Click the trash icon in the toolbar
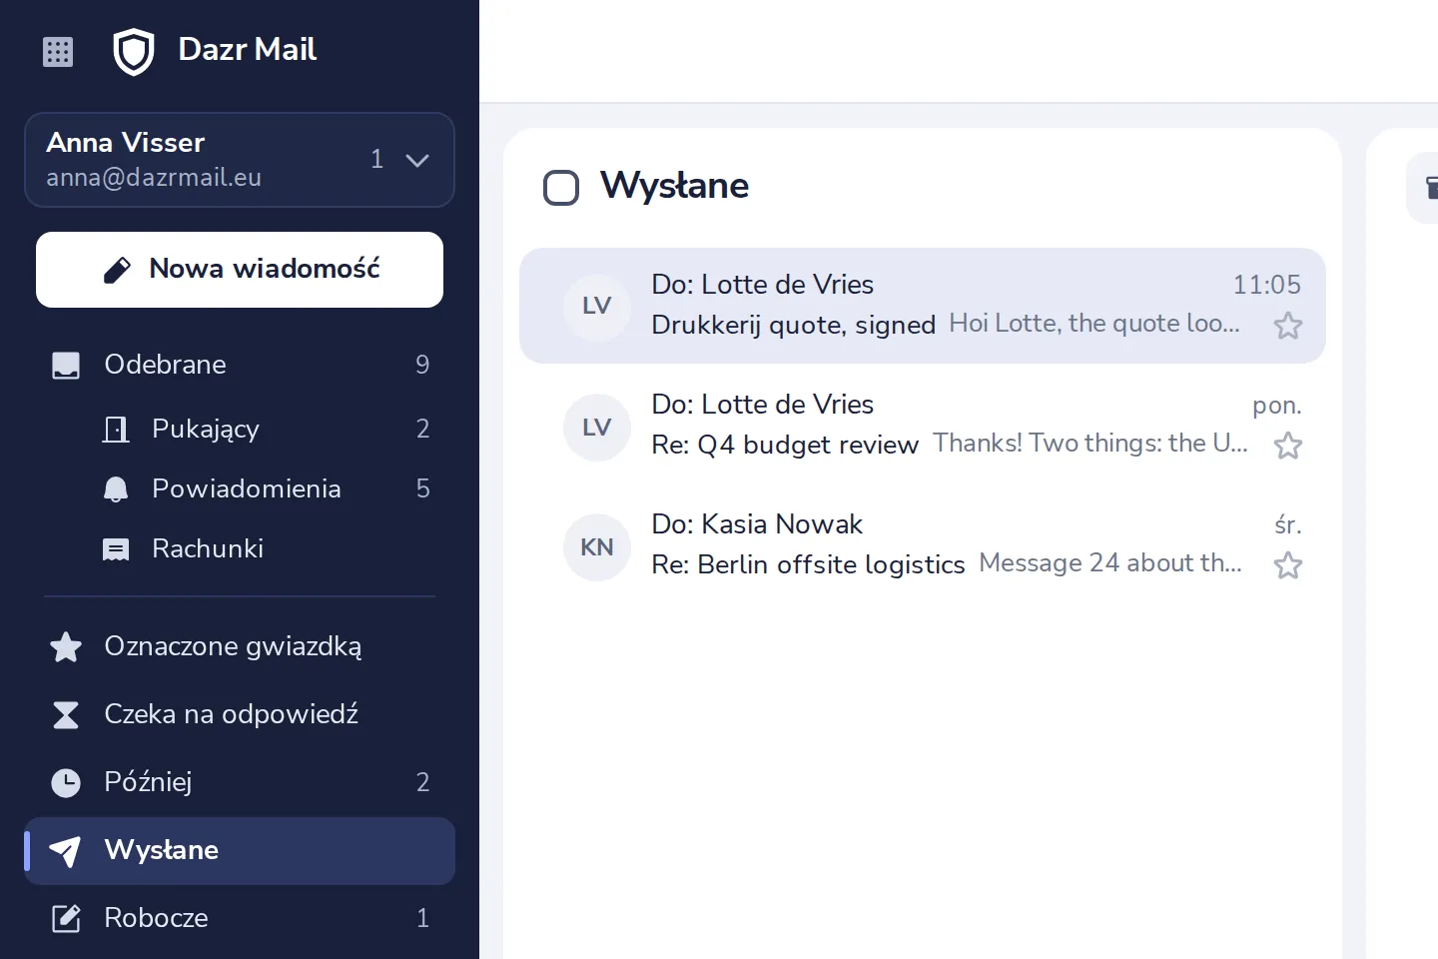Screen dimensions: 1438x959 tap(1430, 188)
